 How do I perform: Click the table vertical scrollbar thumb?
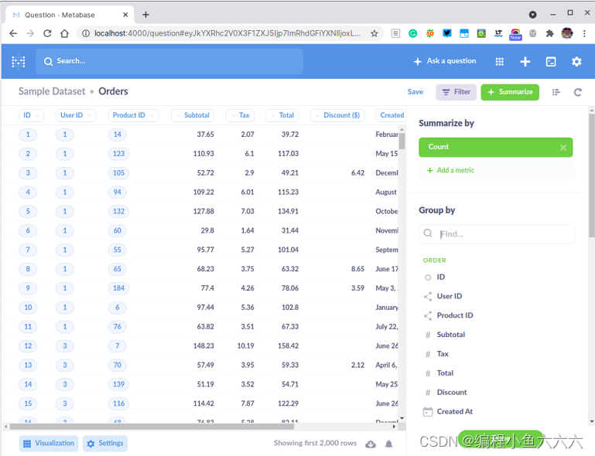tap(402, 141)
